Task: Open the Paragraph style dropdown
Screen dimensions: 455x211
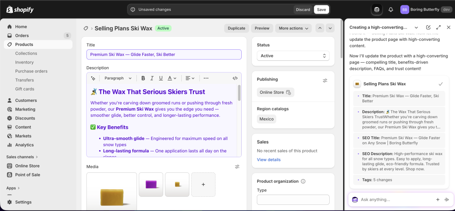Action: click(x=118, y=78)
